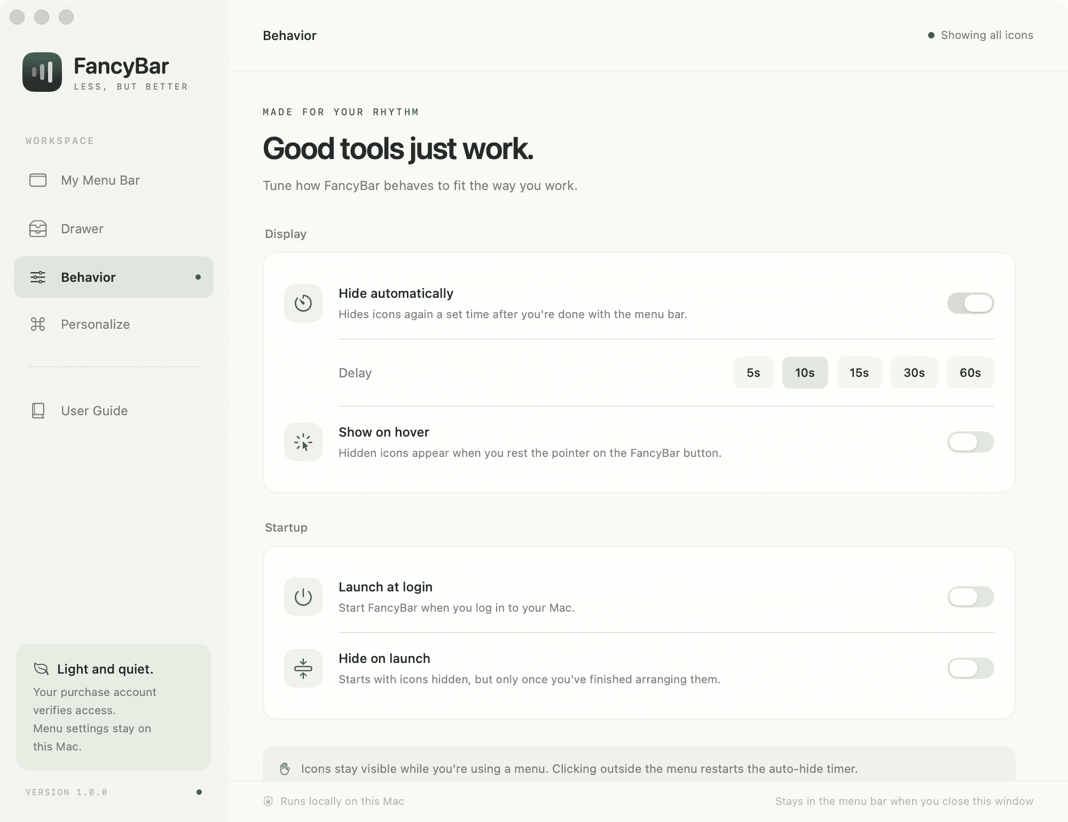Click the Show on hover title text
Viewport: 1068px width, 822px height.
[384, 432]
